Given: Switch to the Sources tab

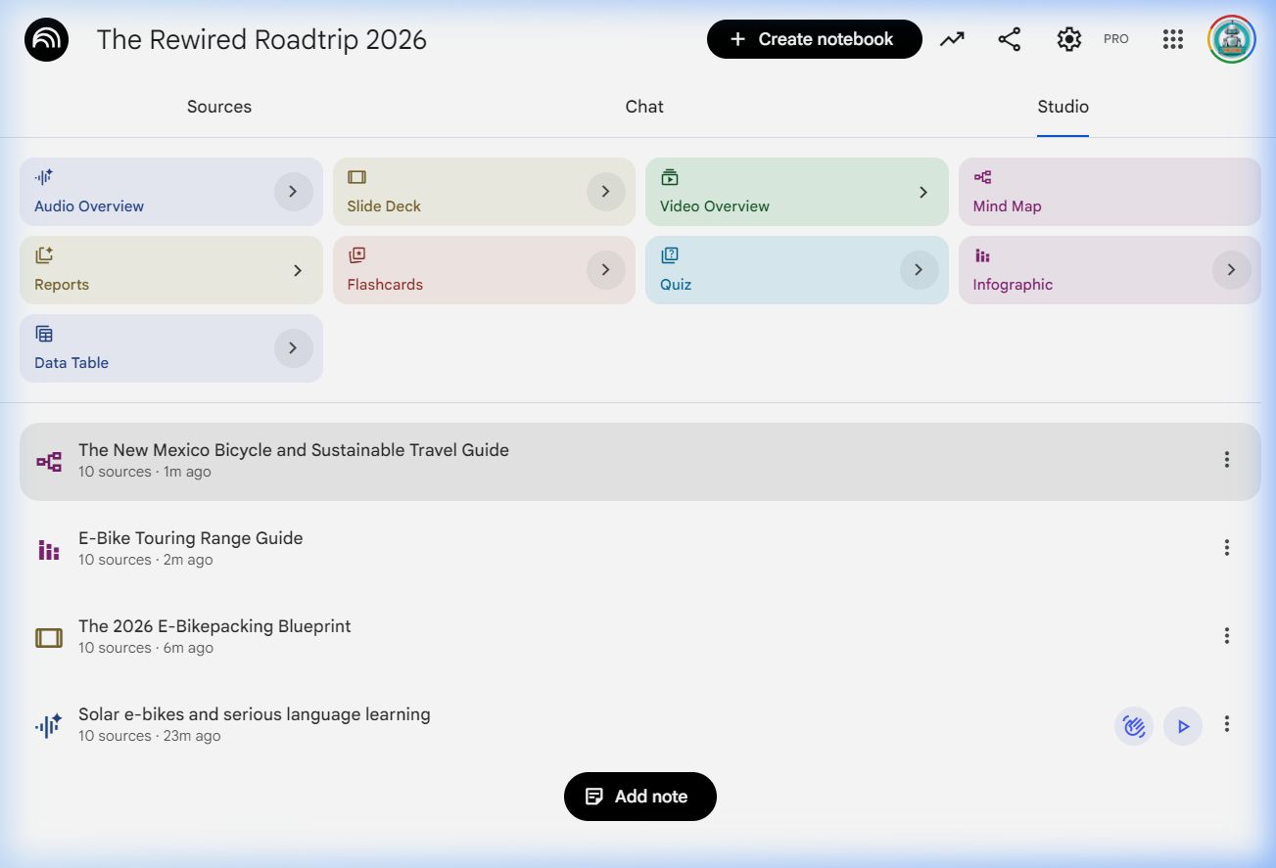Looking at the screenshot, I should (219, 107).
